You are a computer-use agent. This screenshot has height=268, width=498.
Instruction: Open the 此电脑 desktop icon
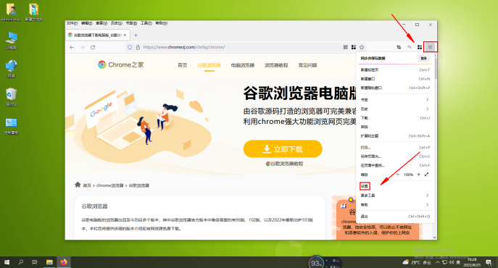pyautogui.click(x=11, y=41)
